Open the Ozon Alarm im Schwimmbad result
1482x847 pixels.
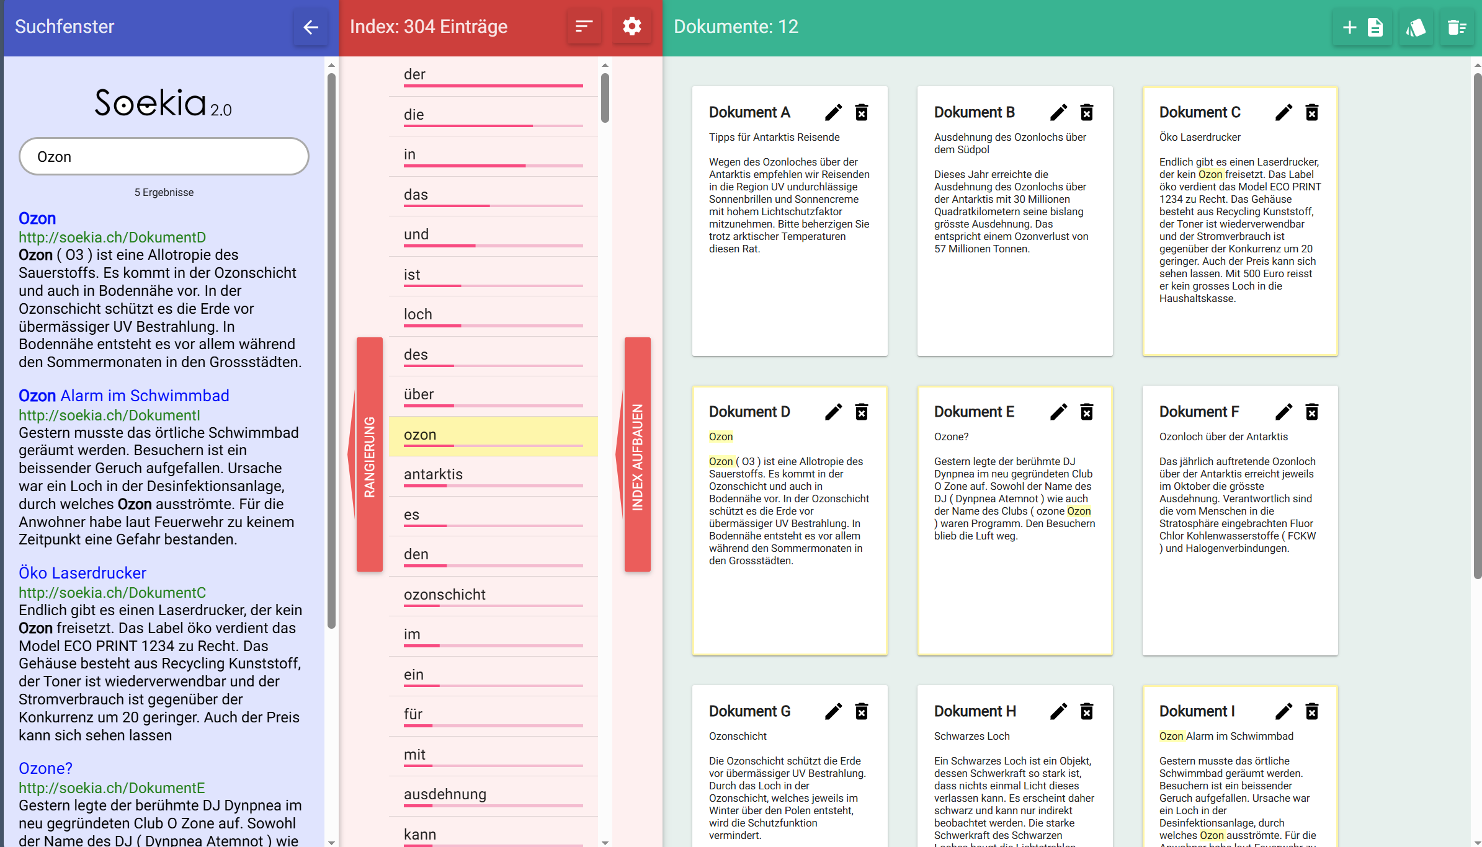pyautogui.click(x=123, y=396)
